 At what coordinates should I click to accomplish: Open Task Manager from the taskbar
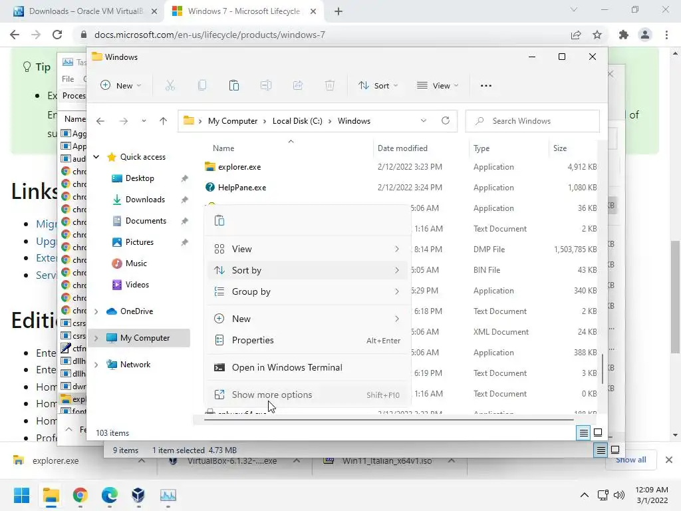coord(168,495)
